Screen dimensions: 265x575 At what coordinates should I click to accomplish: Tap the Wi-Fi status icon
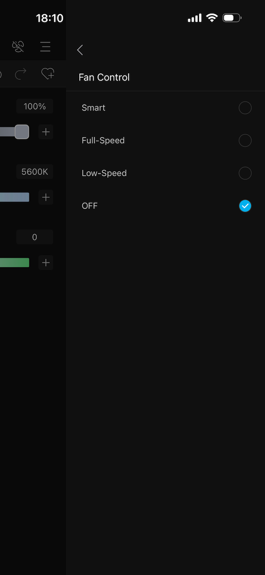pos(212,18)
